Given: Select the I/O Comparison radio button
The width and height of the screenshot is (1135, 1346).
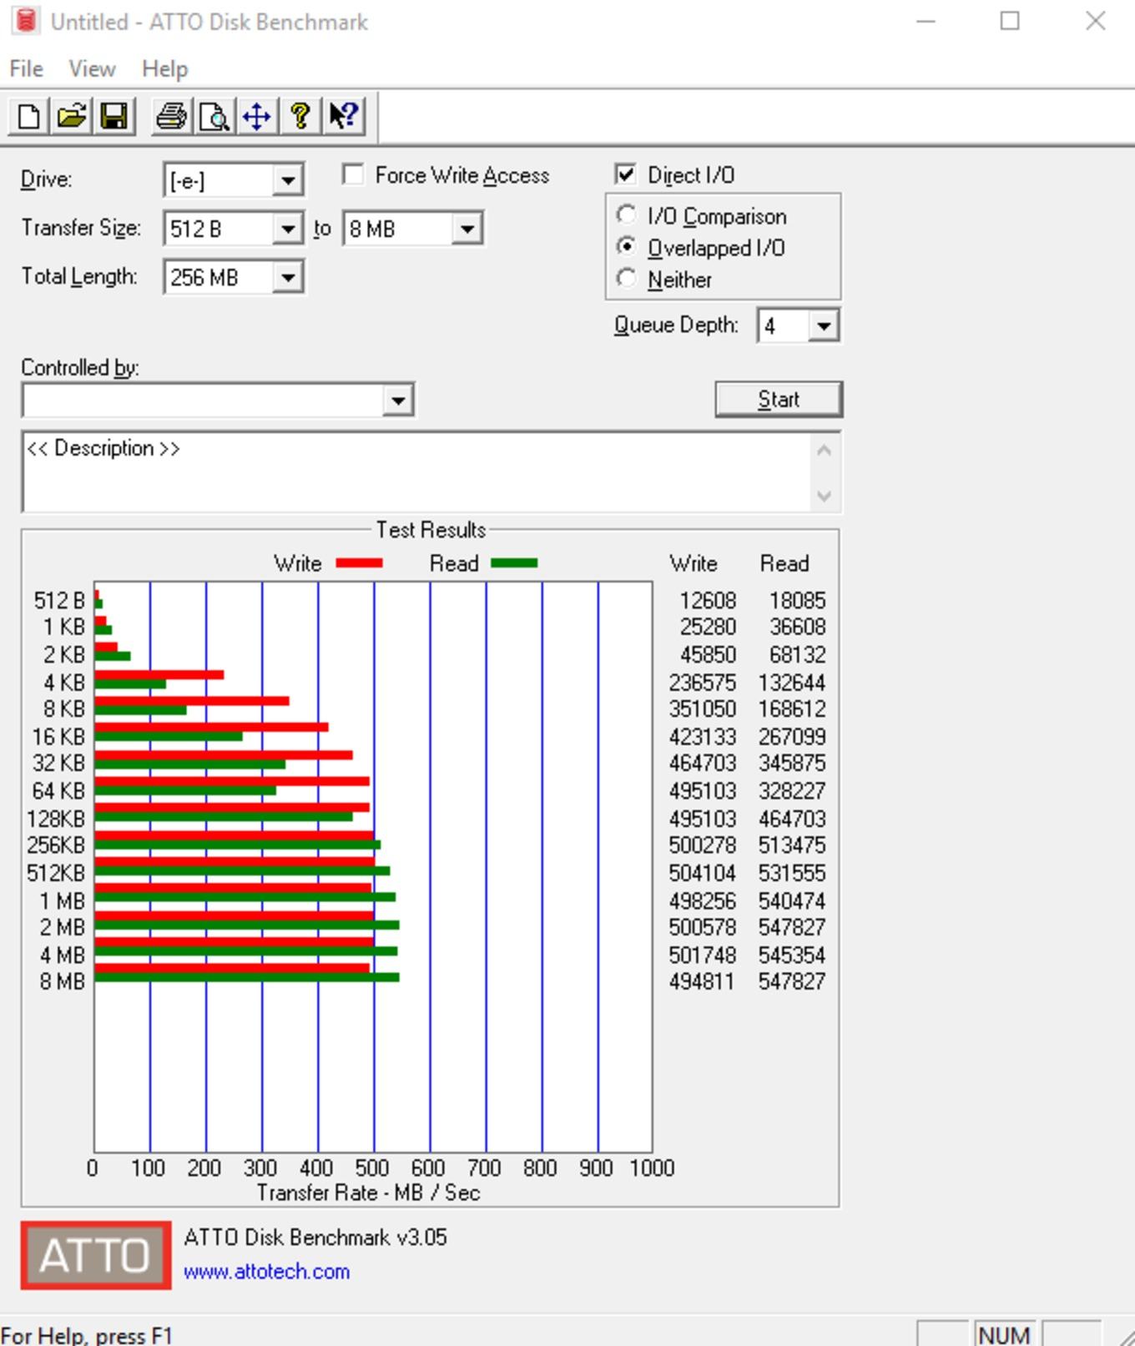Looking at the screenshot, I should 626,215.
